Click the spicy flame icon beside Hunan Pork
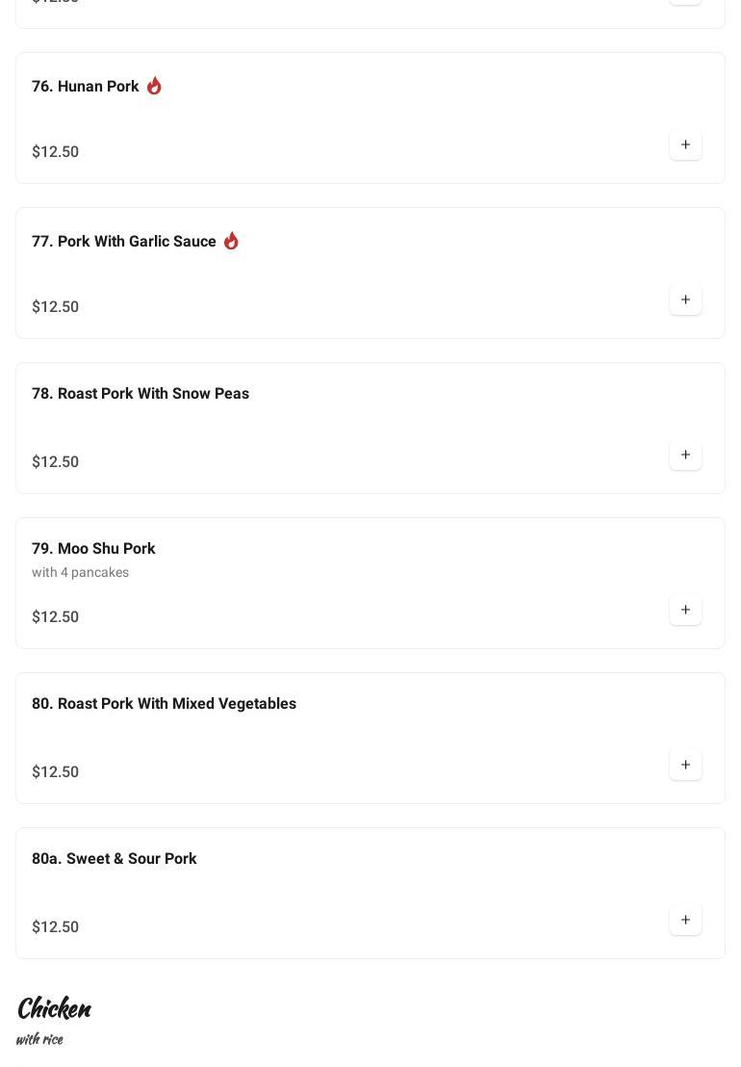 (154, 86)
